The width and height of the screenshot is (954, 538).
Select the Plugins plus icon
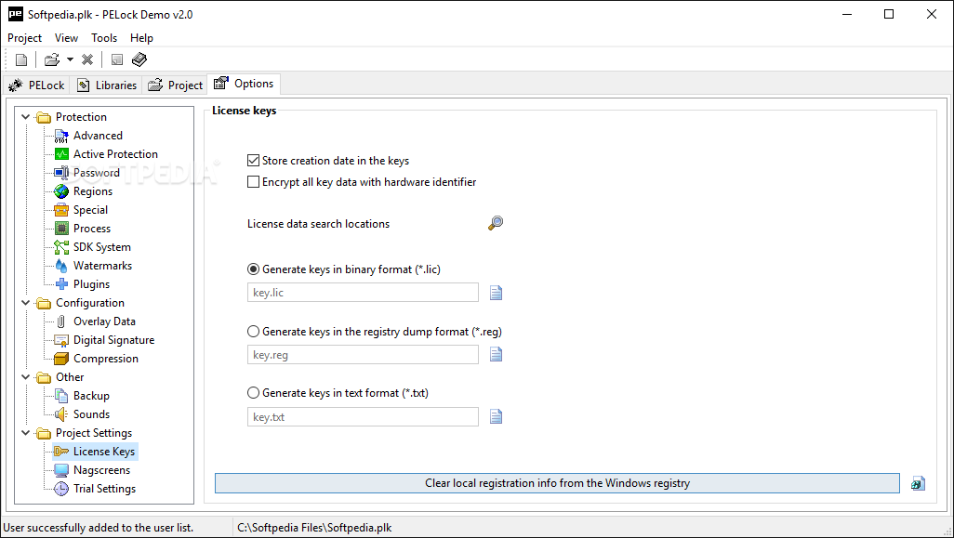pos(61,284)
